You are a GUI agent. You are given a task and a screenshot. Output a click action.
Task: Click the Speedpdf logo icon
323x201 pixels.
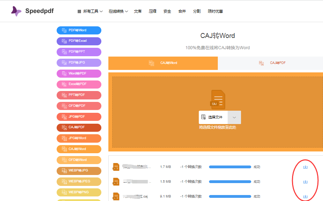tap(16, 11)
